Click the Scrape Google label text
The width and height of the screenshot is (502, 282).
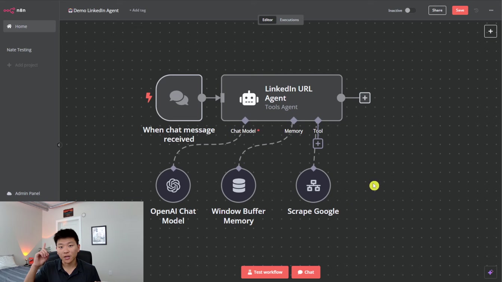(313, 211)
